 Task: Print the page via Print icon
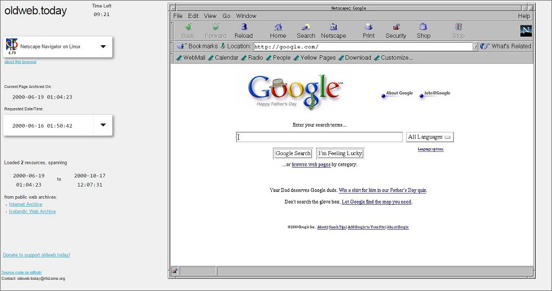pos(368,30)
